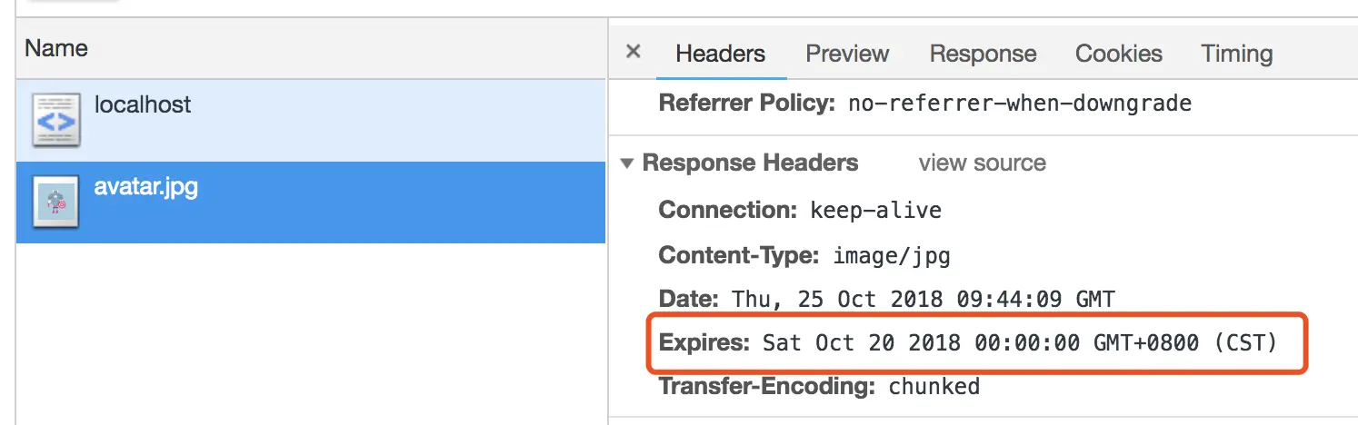Click the no-referrer-when-downgrade value
This screenshot has width=1358, height=425.
tap(1019, 104)
